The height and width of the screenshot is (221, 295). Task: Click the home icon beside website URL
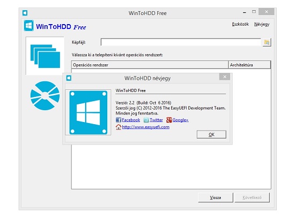tap(119, 127)
